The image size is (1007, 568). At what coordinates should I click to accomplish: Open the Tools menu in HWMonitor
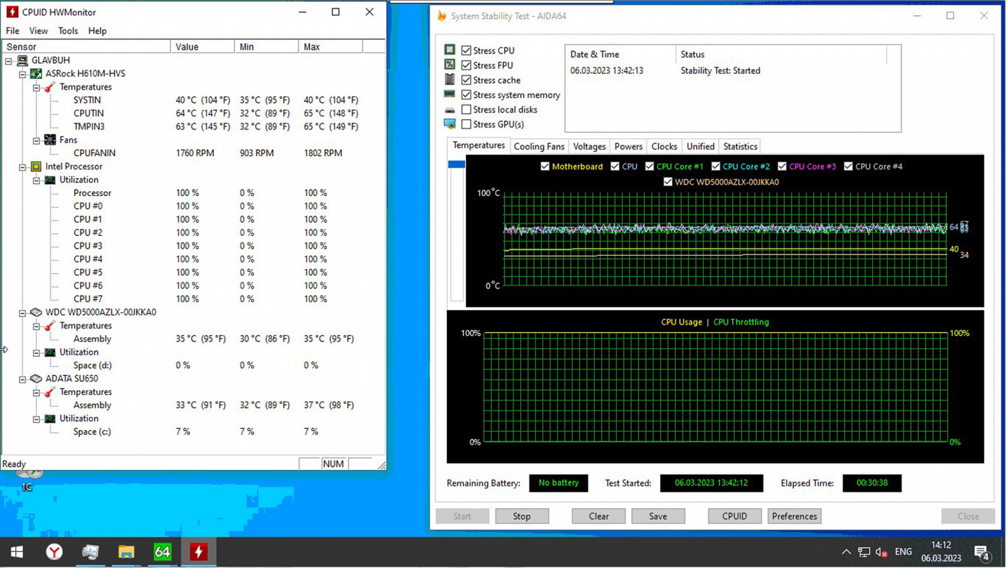pos(68,30)
